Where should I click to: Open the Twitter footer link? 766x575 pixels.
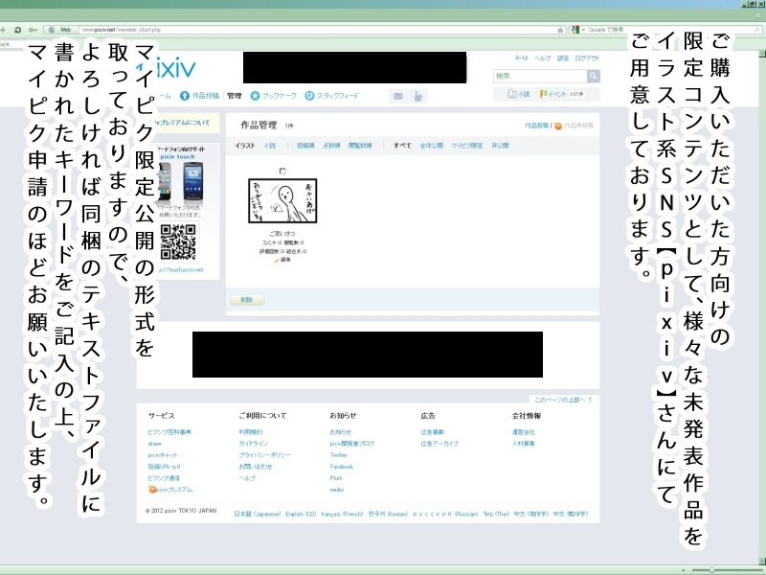[339, 455]
